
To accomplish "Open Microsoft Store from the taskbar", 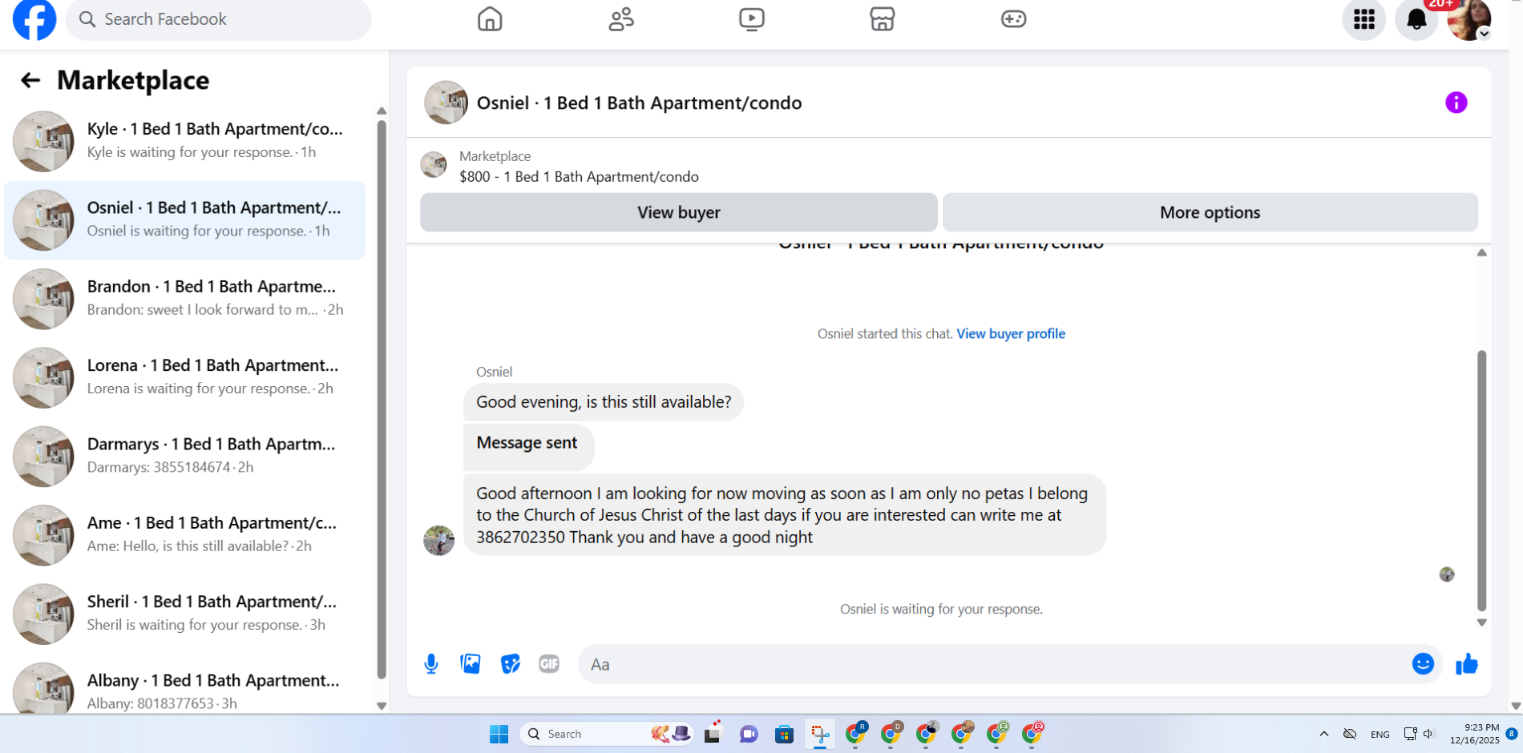I will point(784,734).
